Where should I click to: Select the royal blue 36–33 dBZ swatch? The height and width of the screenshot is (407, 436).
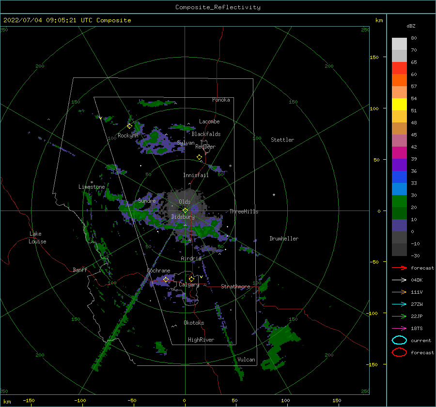point(399,177)
